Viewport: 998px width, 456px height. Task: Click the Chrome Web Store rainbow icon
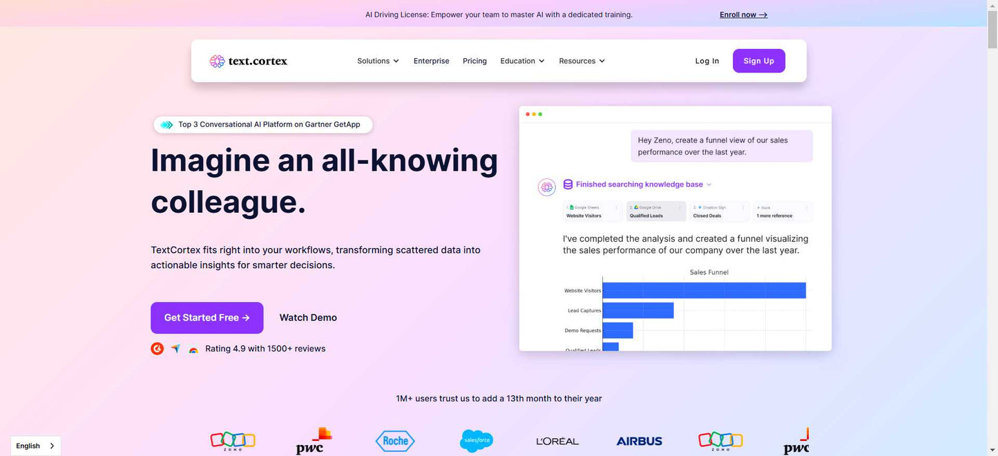coord(193,350)
